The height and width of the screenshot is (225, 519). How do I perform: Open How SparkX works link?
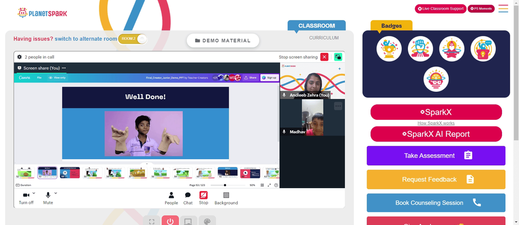tap(436, 123)
